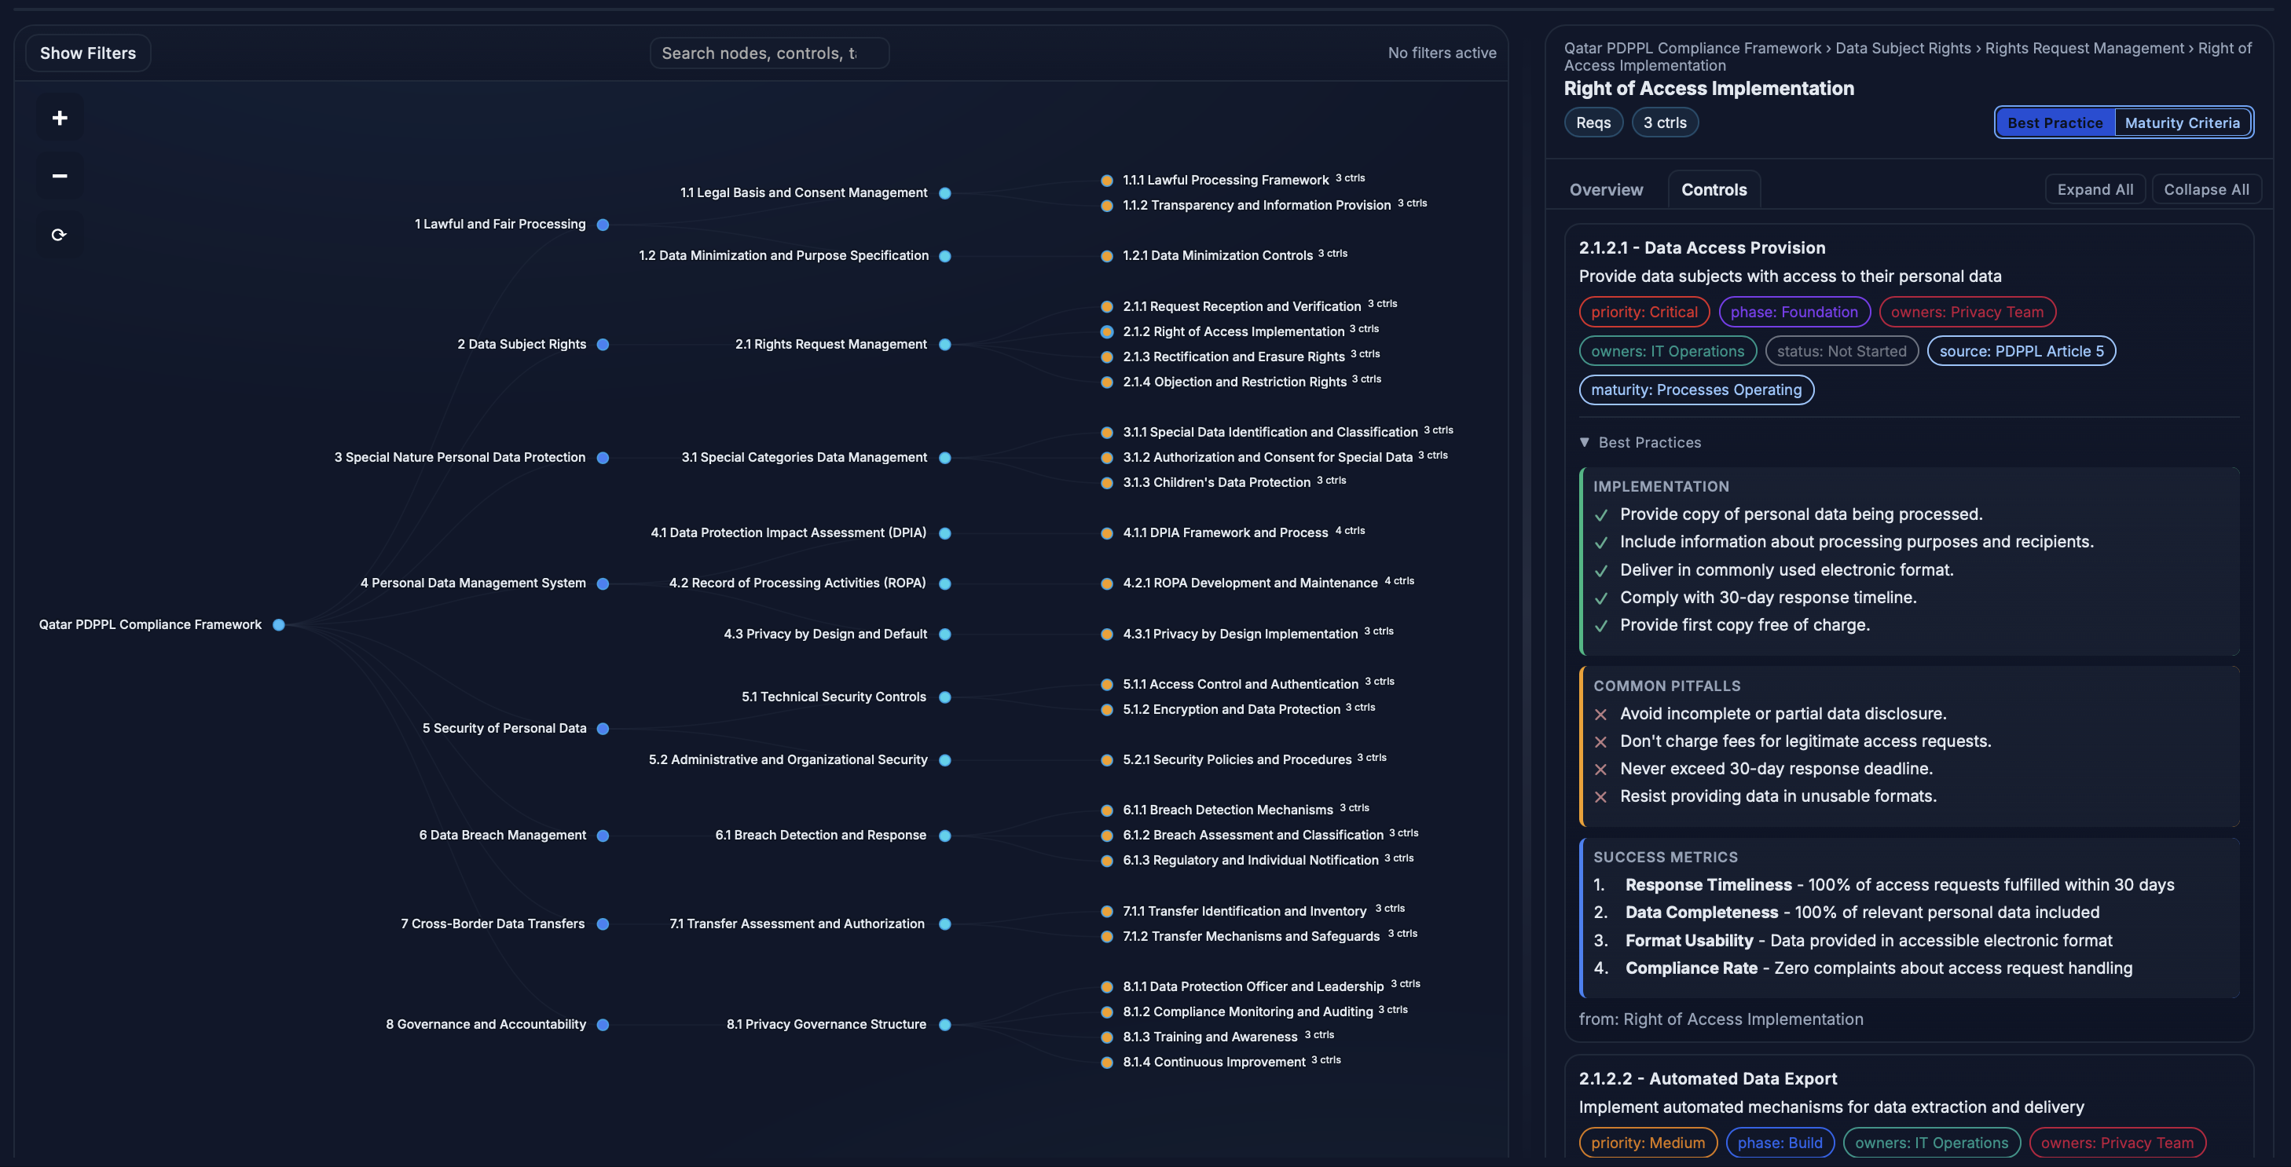2291x1167 pixels.
Task: Click the 4.1 Data Protection Impact Assessment node dot
Action: coord(944,533)
